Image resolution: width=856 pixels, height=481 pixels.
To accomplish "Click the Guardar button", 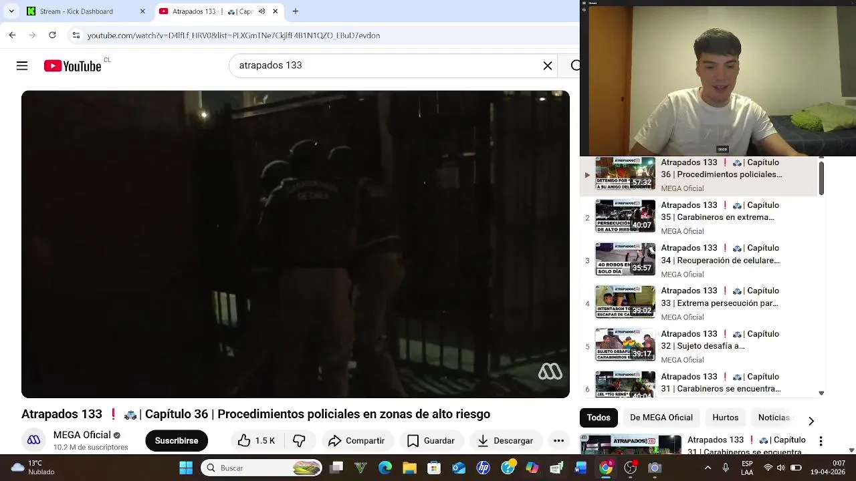I will point(431,440).
